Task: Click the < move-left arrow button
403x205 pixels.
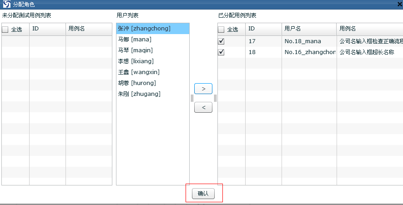Action: [x=203, y=107]
